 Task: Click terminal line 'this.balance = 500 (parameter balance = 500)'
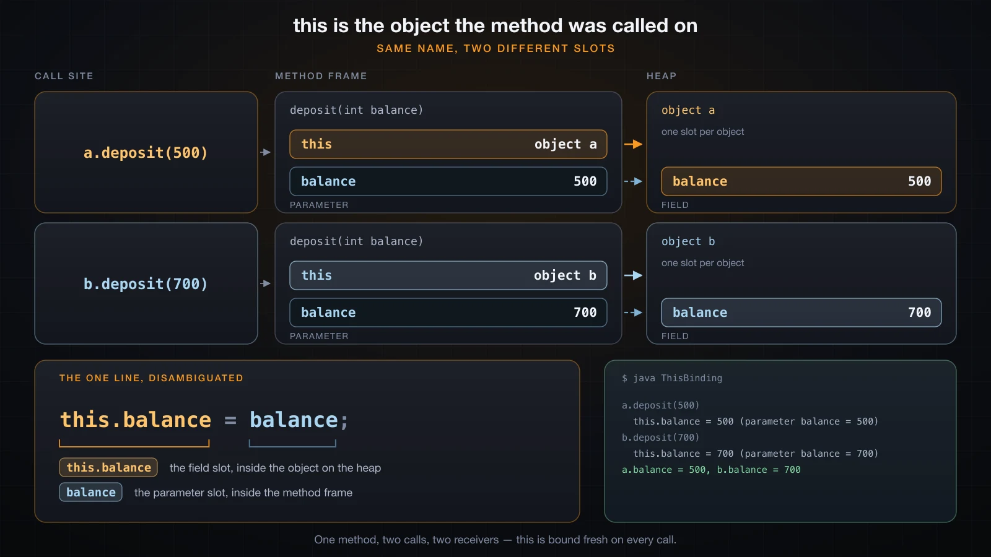[756, 421]
